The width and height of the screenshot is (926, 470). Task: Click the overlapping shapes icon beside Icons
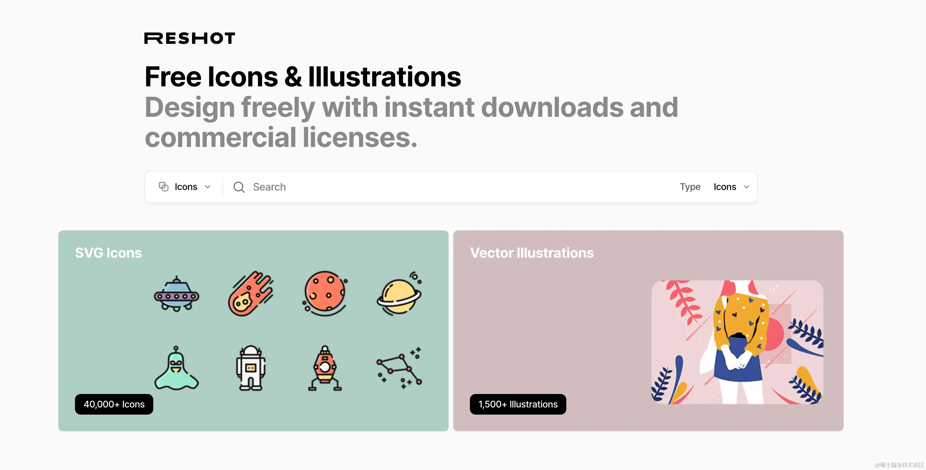[x=164, y=187]
